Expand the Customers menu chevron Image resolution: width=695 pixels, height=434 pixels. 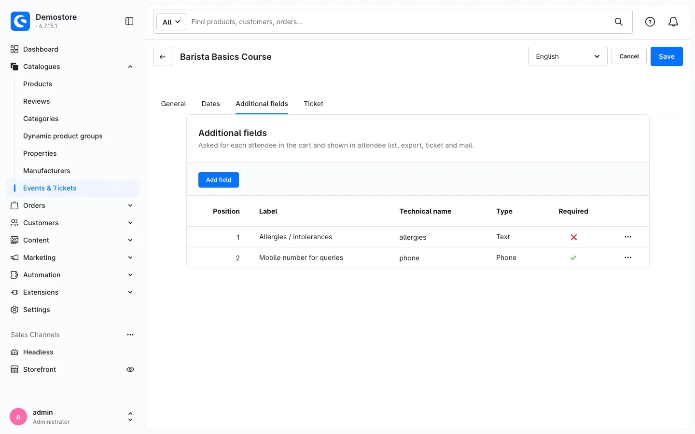(x=130, y=223)
